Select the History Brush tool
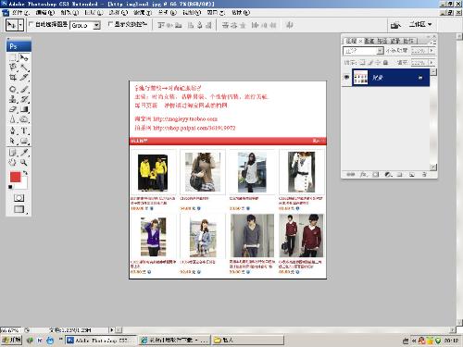 24,99
